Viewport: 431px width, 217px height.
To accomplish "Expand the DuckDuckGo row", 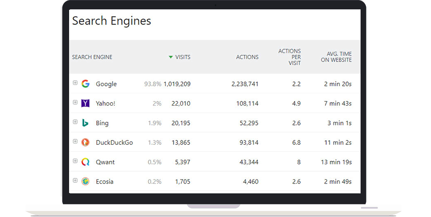I will [x=75, y=141].
